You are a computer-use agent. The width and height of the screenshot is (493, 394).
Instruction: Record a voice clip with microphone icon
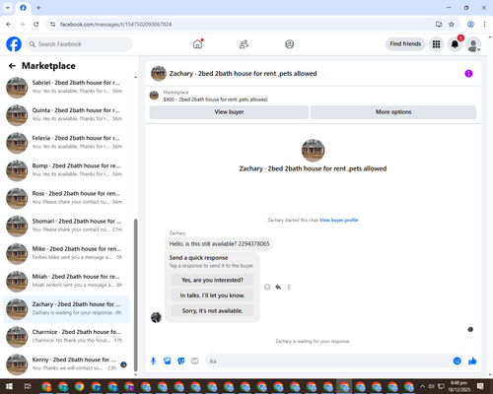[x=153, y=361]
